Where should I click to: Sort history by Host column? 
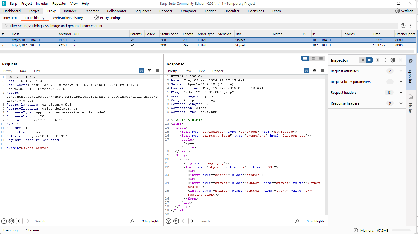pyautogui.click(x=34, y=34)
